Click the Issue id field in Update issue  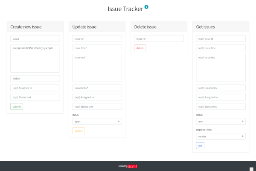pos(97,38)
